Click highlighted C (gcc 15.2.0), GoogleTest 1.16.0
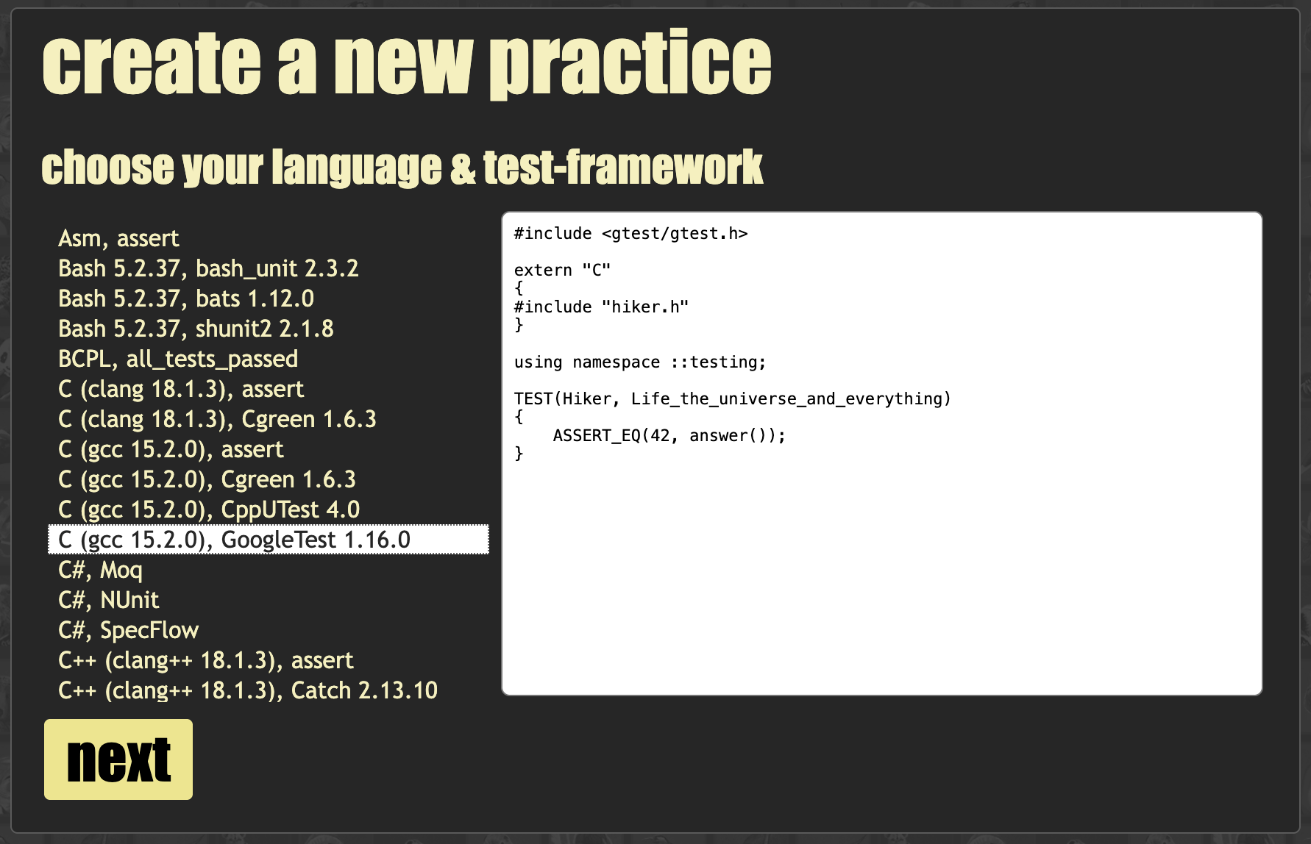This screenshot has width=1311, height=844. 234,540
